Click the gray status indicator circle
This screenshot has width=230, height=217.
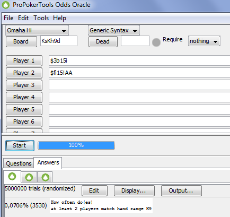pyautogui.click(x=156, y=42)
